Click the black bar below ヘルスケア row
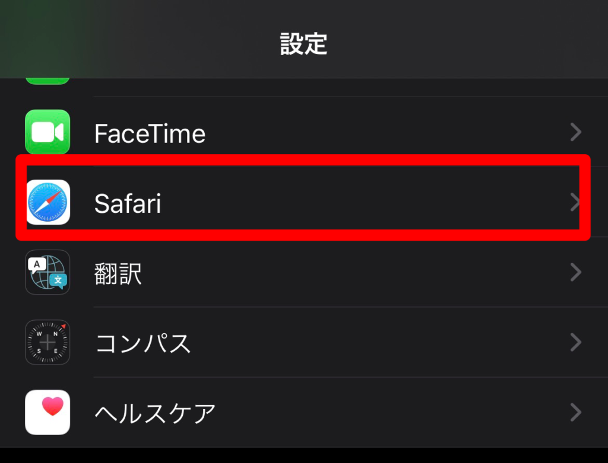608x463 pixels. point(304,455)
